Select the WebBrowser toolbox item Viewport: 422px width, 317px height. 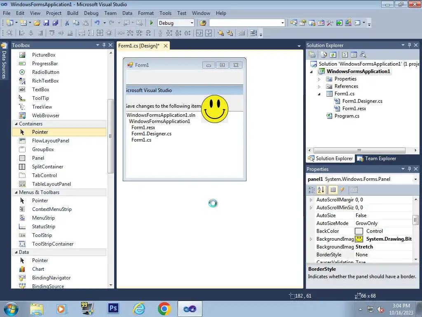point(59,116)
